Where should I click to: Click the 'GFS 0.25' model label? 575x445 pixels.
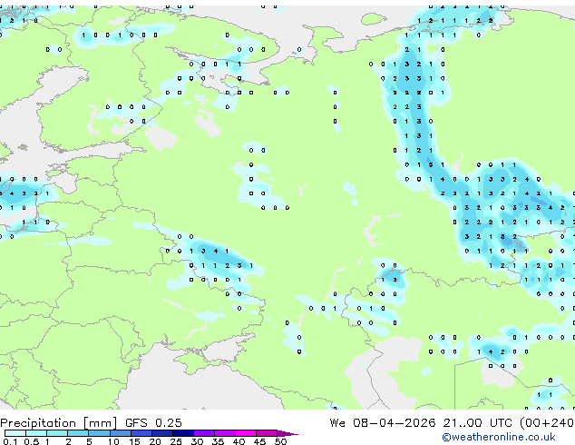tap(153, 423)
